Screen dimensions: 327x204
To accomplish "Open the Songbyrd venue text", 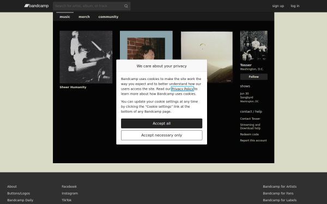I will tap(246, 97).
